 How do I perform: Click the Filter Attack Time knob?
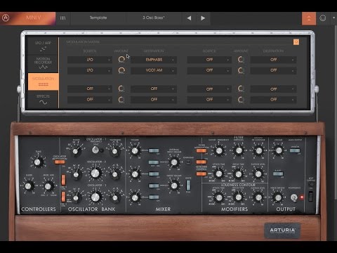(219, 174)
